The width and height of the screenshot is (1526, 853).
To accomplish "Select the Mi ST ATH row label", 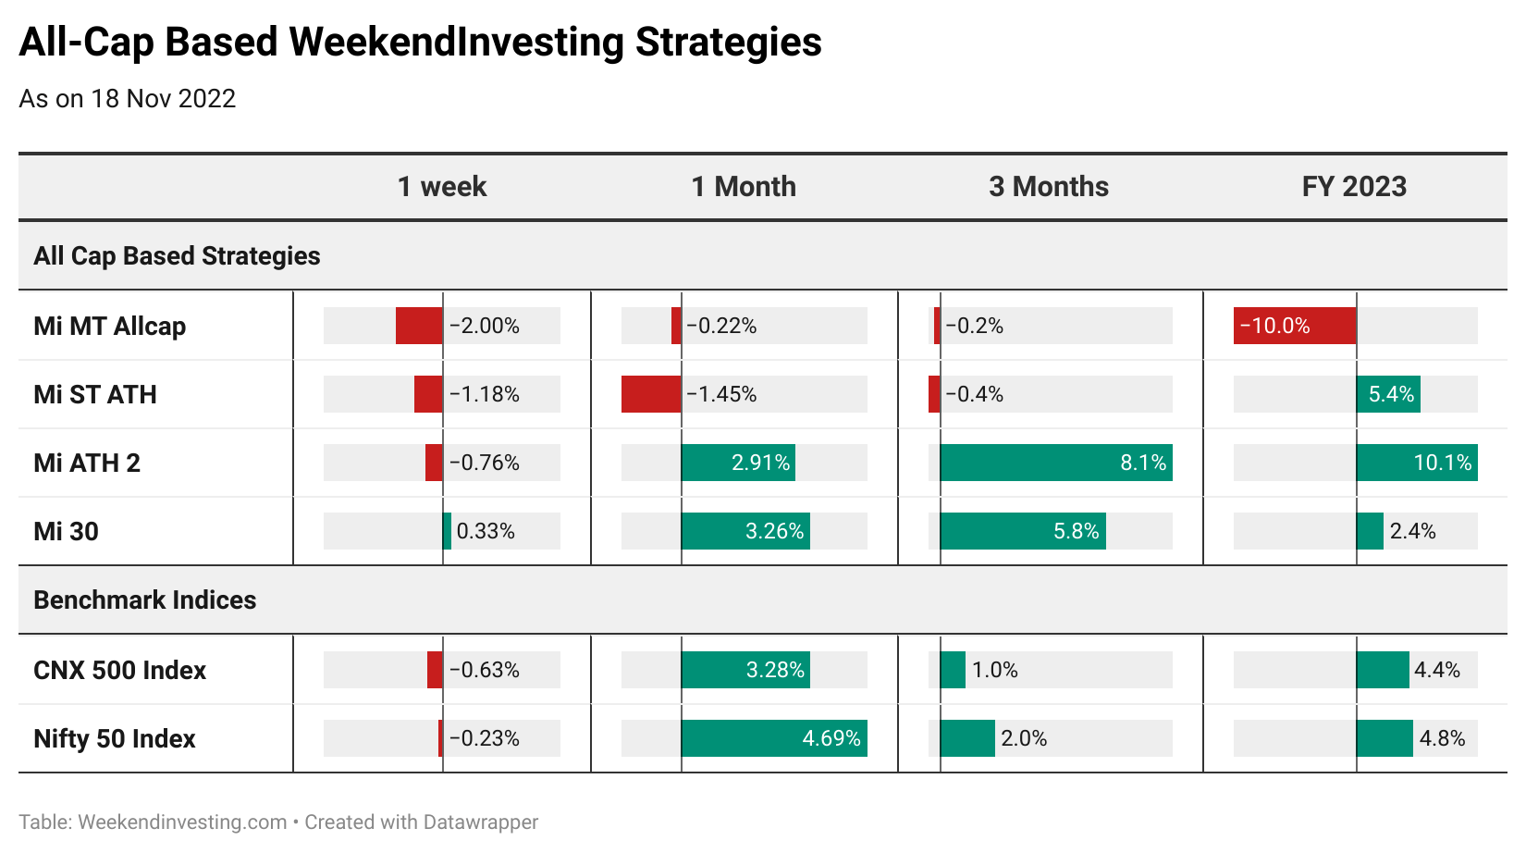I will point(95,395).
